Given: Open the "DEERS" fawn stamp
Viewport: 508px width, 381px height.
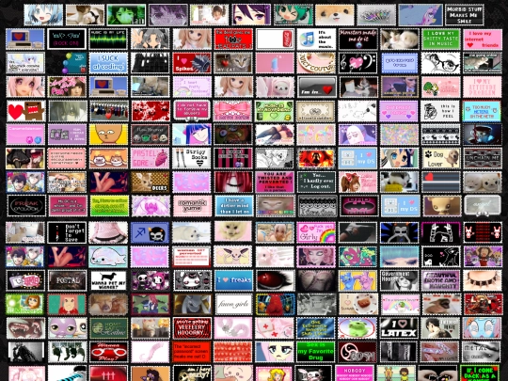Looking at the screenshot, I should pyautogui.click(x=151, y=183).
